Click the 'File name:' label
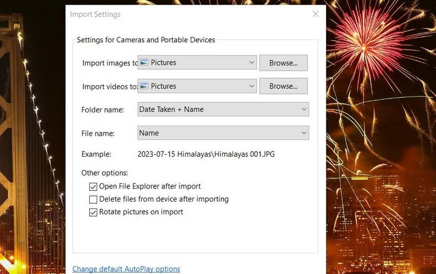This screenshot has height=274, width=436. (x=98, y=134)
